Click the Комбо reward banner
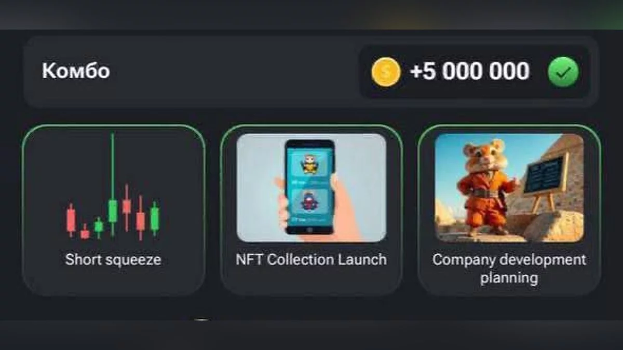 tap(311, 72)
